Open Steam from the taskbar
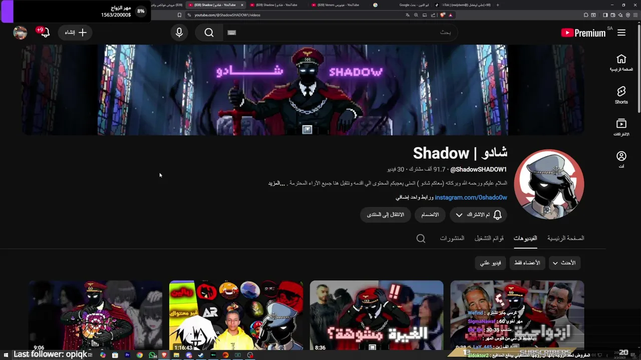Viewport: 641px width, 360px height. (x=201, y=355)
